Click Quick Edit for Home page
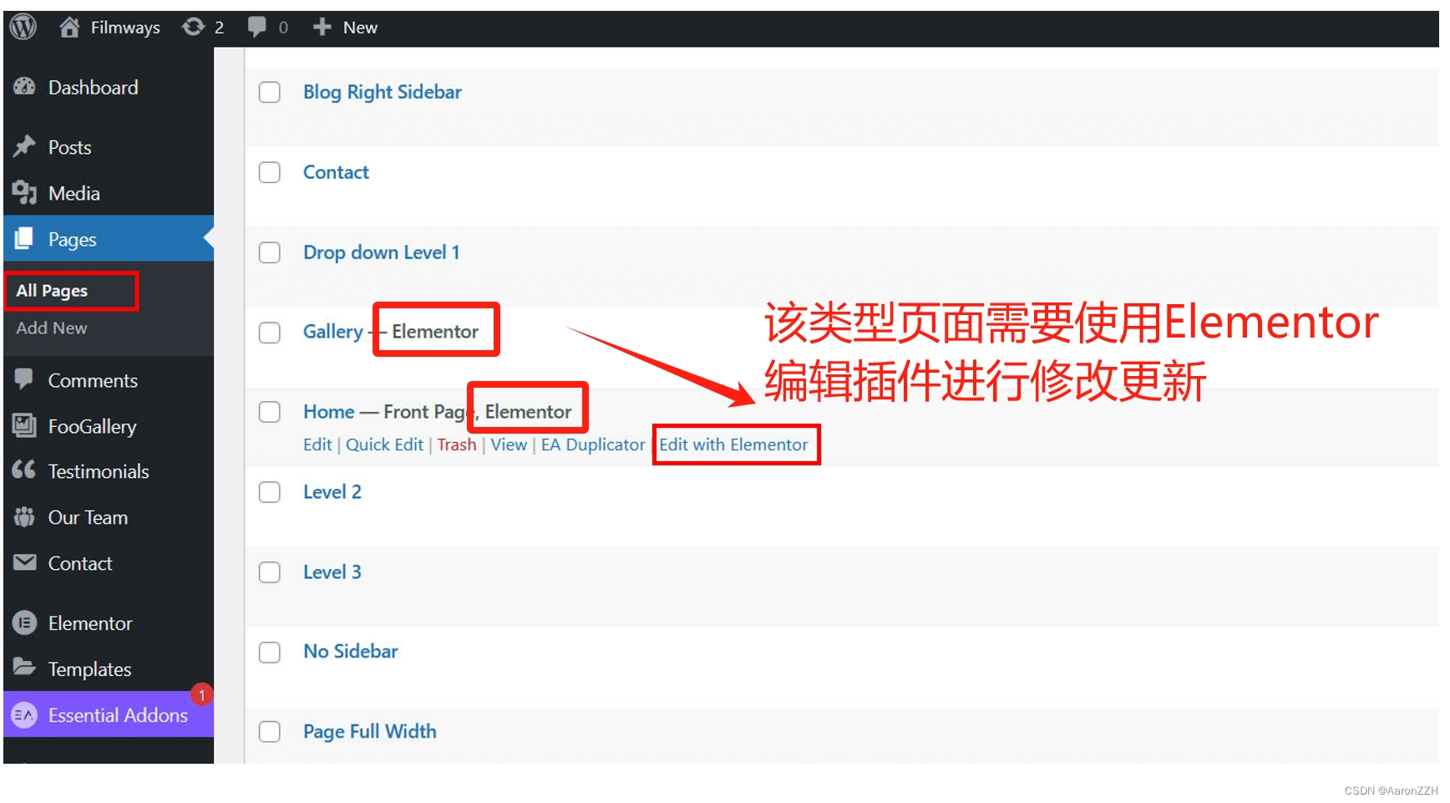 [384, 445]
